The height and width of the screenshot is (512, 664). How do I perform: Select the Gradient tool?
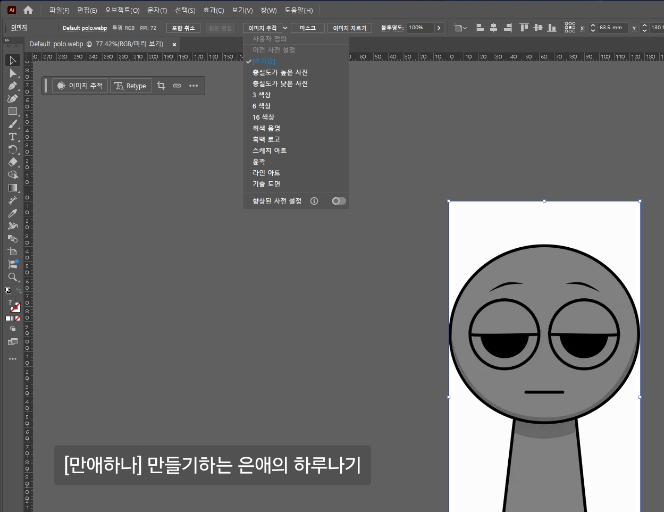(13, 188)
